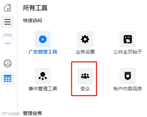The image size is (147, 117).
Task: Click the 快速访问 section heading
Action: pos(33,20)
